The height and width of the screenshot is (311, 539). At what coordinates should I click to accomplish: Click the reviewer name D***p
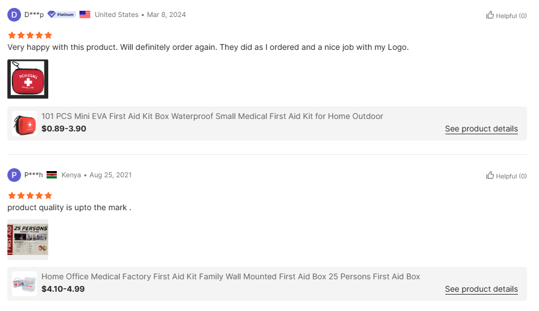(34, 15)
